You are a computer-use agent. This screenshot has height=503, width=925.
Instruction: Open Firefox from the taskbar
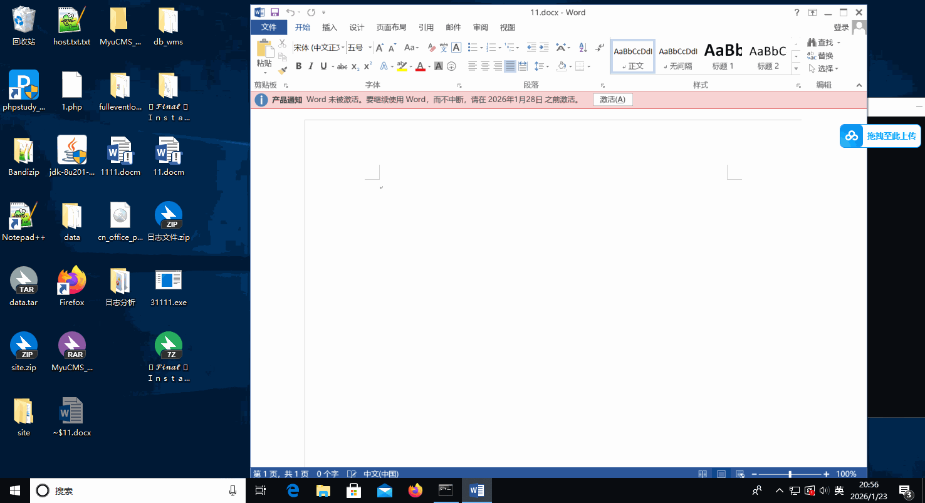point(415,490)
